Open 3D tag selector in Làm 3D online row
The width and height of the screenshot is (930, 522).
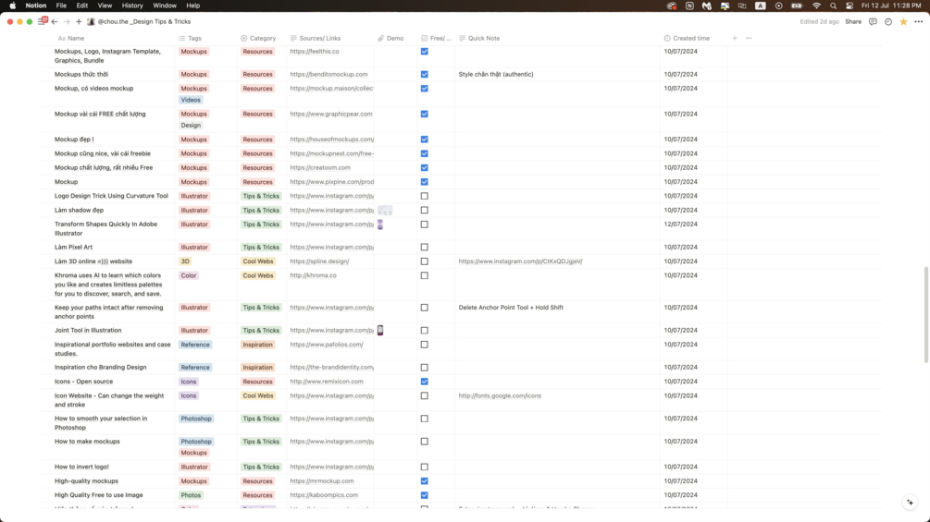(x=185, y=261)
